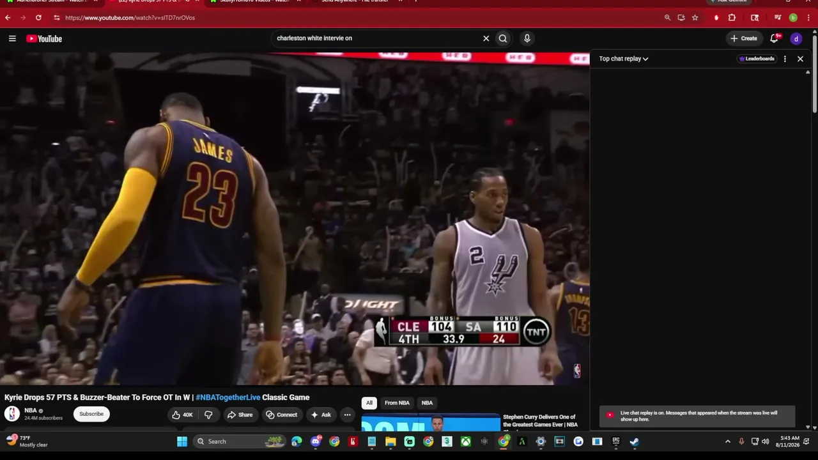
Task: Launch Steam from the taskbar
Action: click(x=635, y=441)
